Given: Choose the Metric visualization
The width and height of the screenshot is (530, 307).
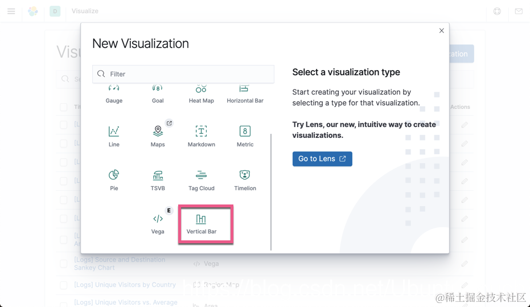Looking at the screenshot, I should (245, 136).
